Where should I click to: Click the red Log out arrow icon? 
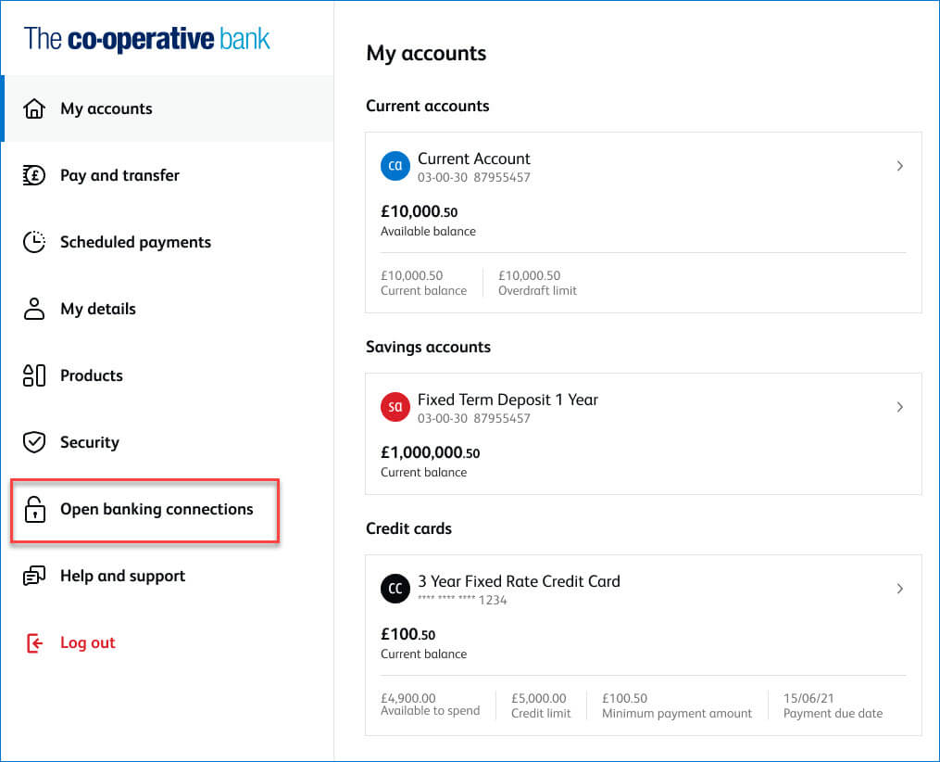(35, 642)
